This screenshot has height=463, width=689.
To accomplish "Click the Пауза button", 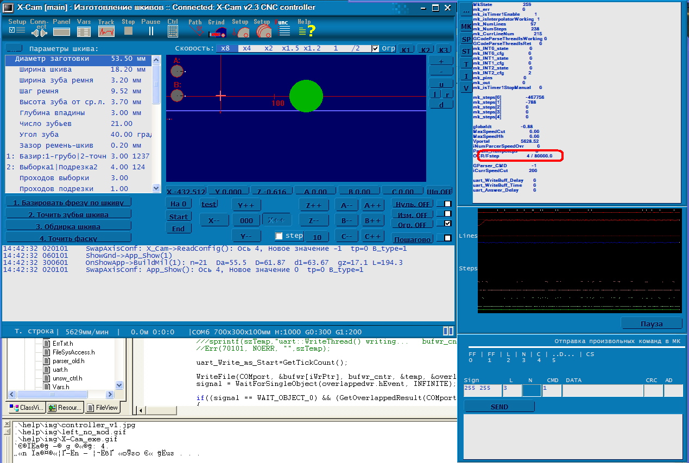I will click(x=651, y=324).
